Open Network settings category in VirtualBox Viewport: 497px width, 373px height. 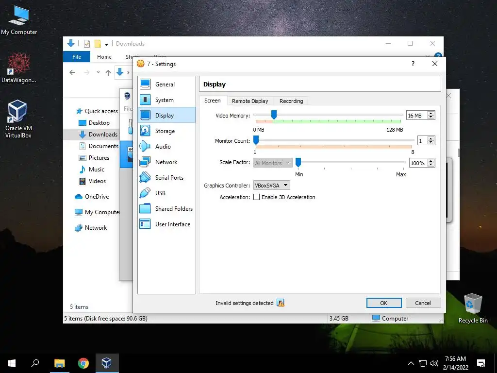point(167,162)
